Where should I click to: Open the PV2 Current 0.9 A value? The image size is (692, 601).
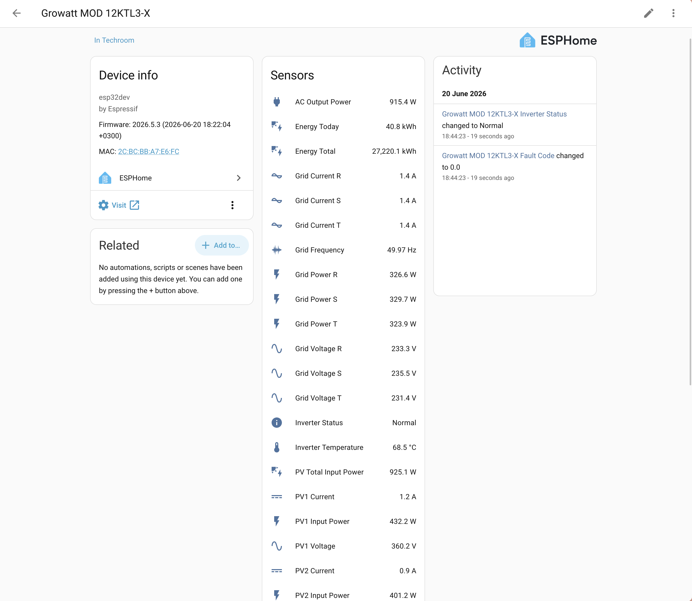point(408,571)
